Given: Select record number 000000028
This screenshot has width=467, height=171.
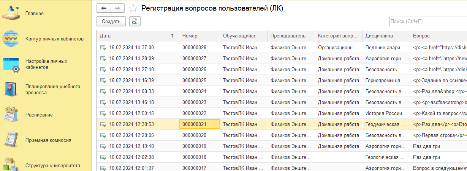Looking at the screenshot, I should (194, 48).
